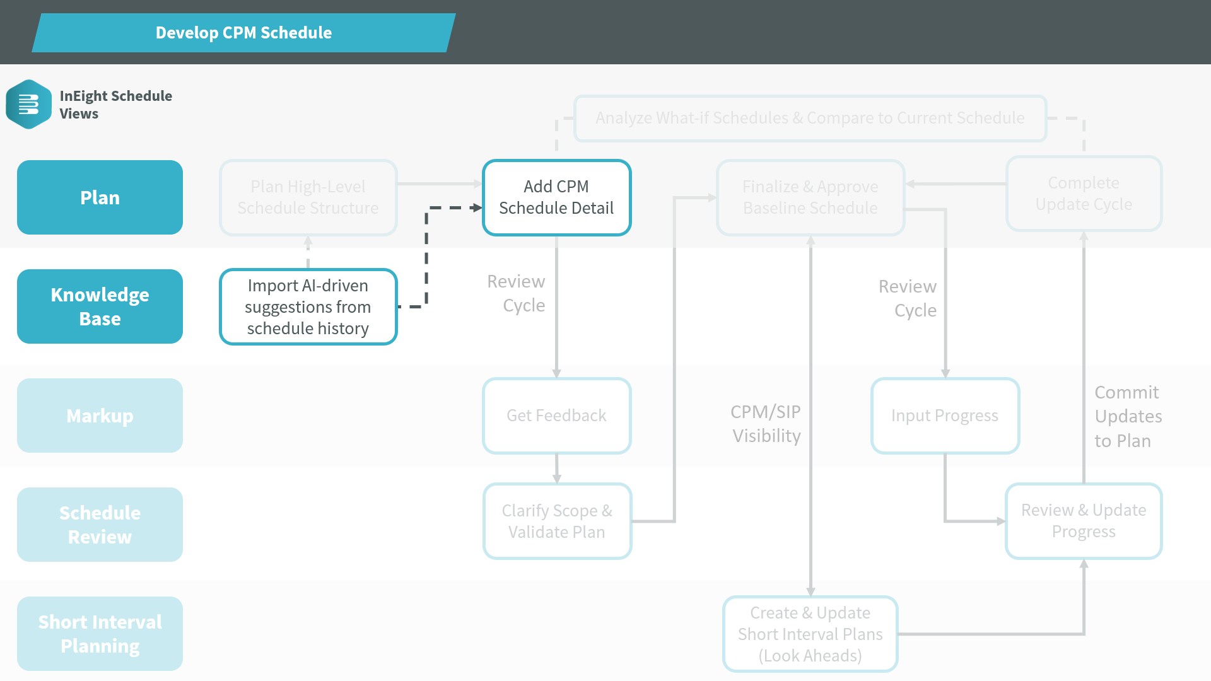Click Clarify Scope & Validate Plan step
Screen dimensions: 1211x681
[556, 521]
